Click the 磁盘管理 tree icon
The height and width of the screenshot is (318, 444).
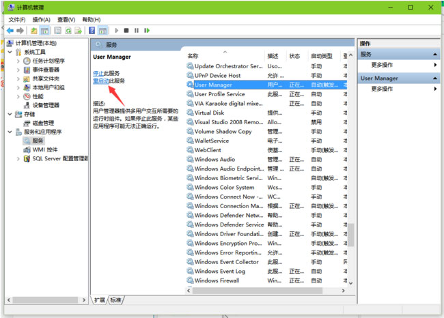[27, 123]
